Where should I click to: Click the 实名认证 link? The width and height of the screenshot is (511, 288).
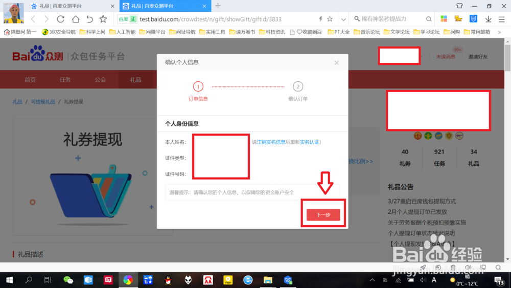tap(309, 142)
